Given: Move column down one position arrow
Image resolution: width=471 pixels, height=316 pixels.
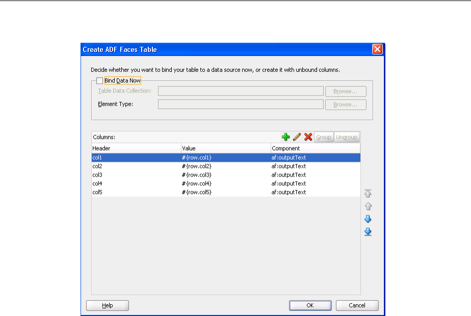Looking at the screenshot, I should click(x=368, y=219).
